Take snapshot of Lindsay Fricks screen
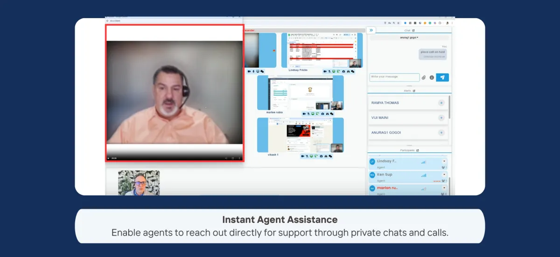 point(343,71)
